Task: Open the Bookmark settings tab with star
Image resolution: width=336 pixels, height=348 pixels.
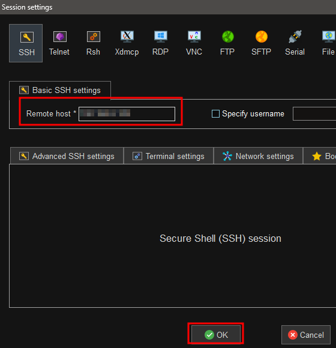Action: pyautogui.click(x=320, y=156)
